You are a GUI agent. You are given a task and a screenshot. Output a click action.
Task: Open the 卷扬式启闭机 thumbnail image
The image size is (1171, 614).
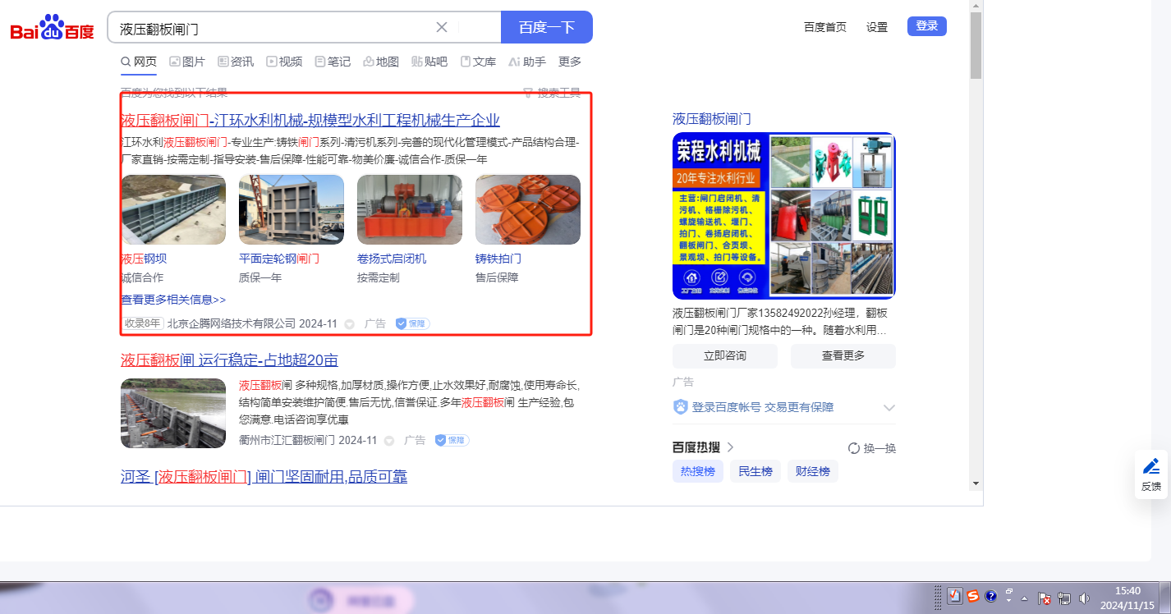pos(410,209)
